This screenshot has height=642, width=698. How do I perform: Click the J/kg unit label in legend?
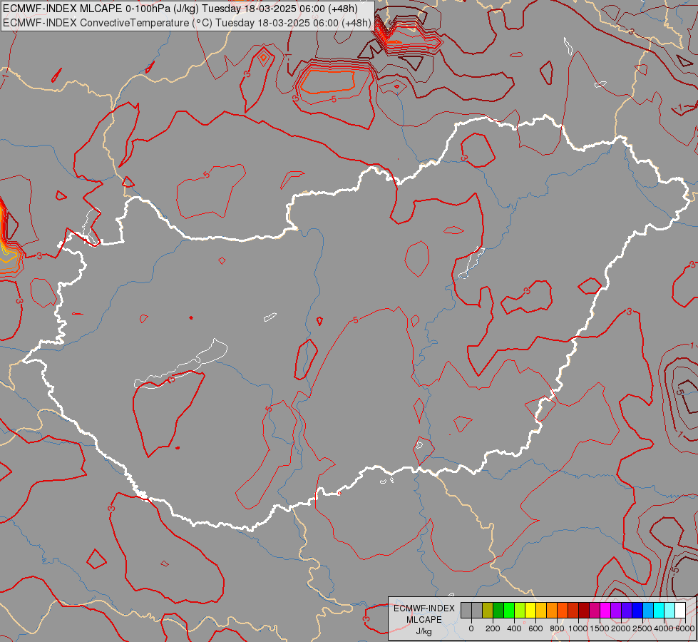tap(424, 631)
